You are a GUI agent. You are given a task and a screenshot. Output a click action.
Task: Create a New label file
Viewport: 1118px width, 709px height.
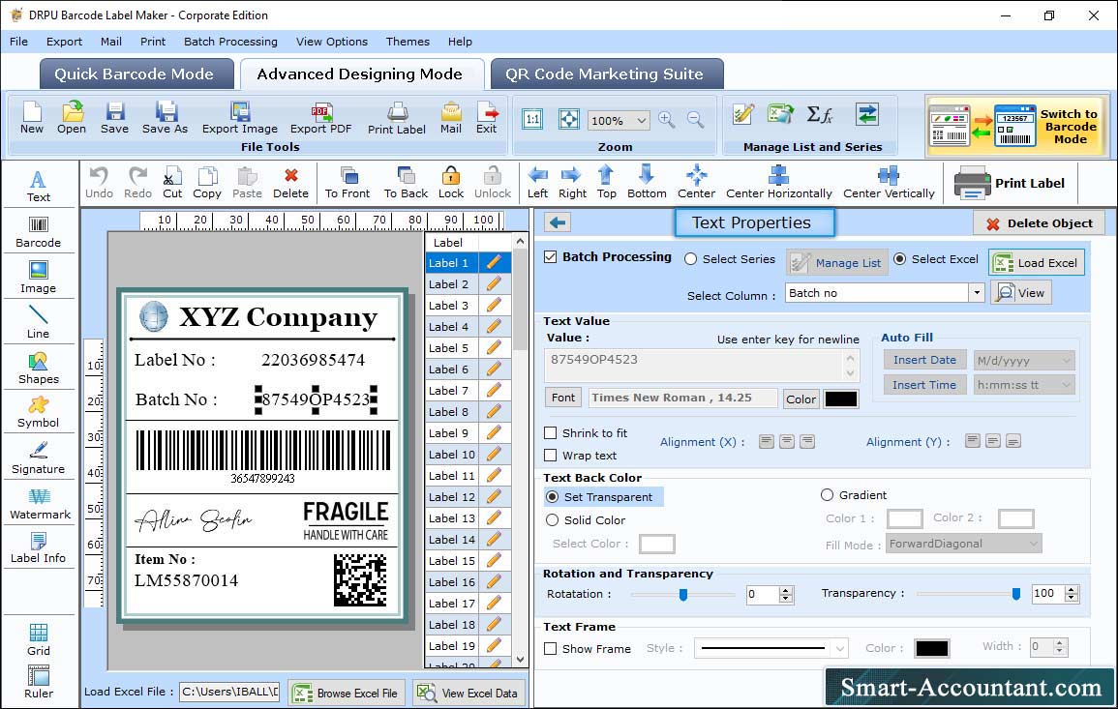pos(31,118)
